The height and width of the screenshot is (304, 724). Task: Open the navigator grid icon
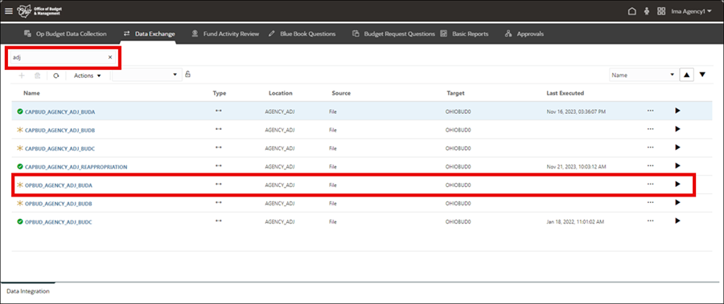(661, 11)
